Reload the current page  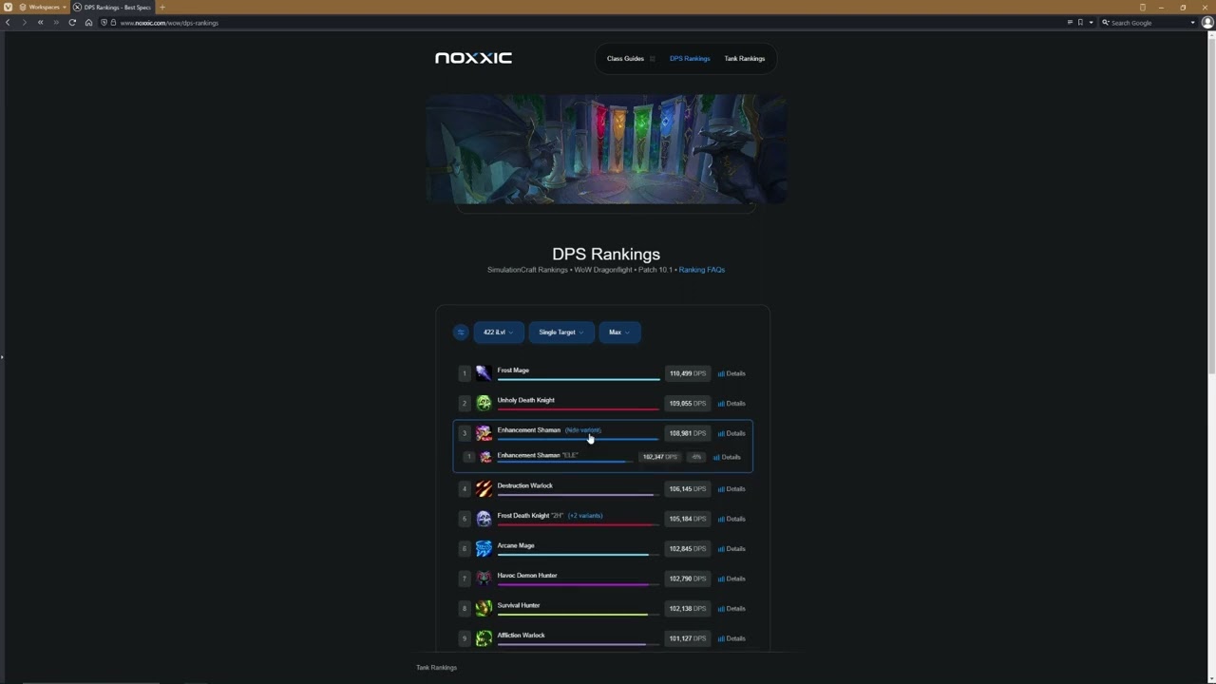[x=72, y=22]
